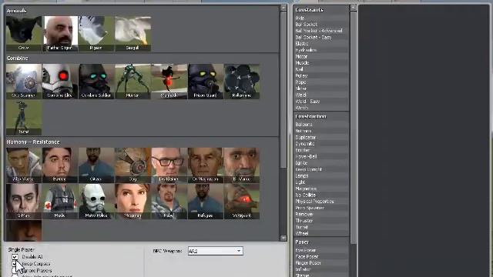Image resolution: width=493 pixels, height=277 pixels.
Task: Spawn Dr Kleiner
Action: coord(169,165)
